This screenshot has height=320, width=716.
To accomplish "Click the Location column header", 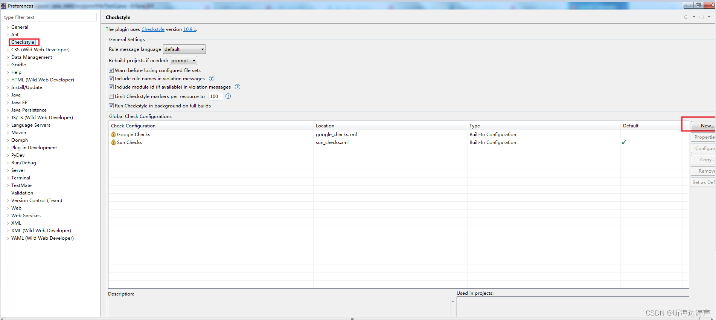I will tap(390, 126).
